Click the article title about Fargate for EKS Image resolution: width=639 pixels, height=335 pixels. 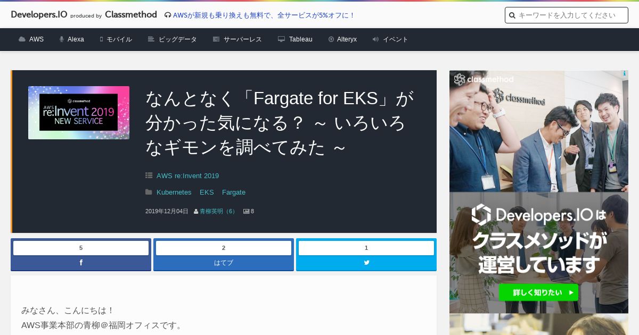(x=280, y=123)
